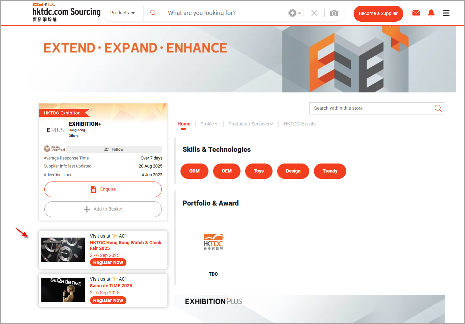
Task: Open the HKTDC Events tab
Action: tap(300, 124)
